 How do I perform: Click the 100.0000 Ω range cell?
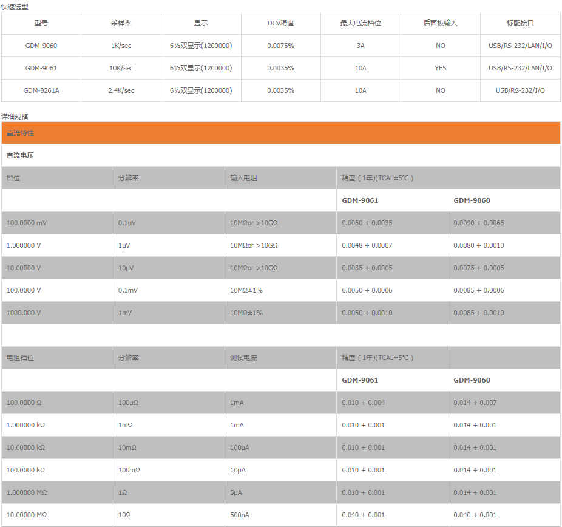[57, 403]
